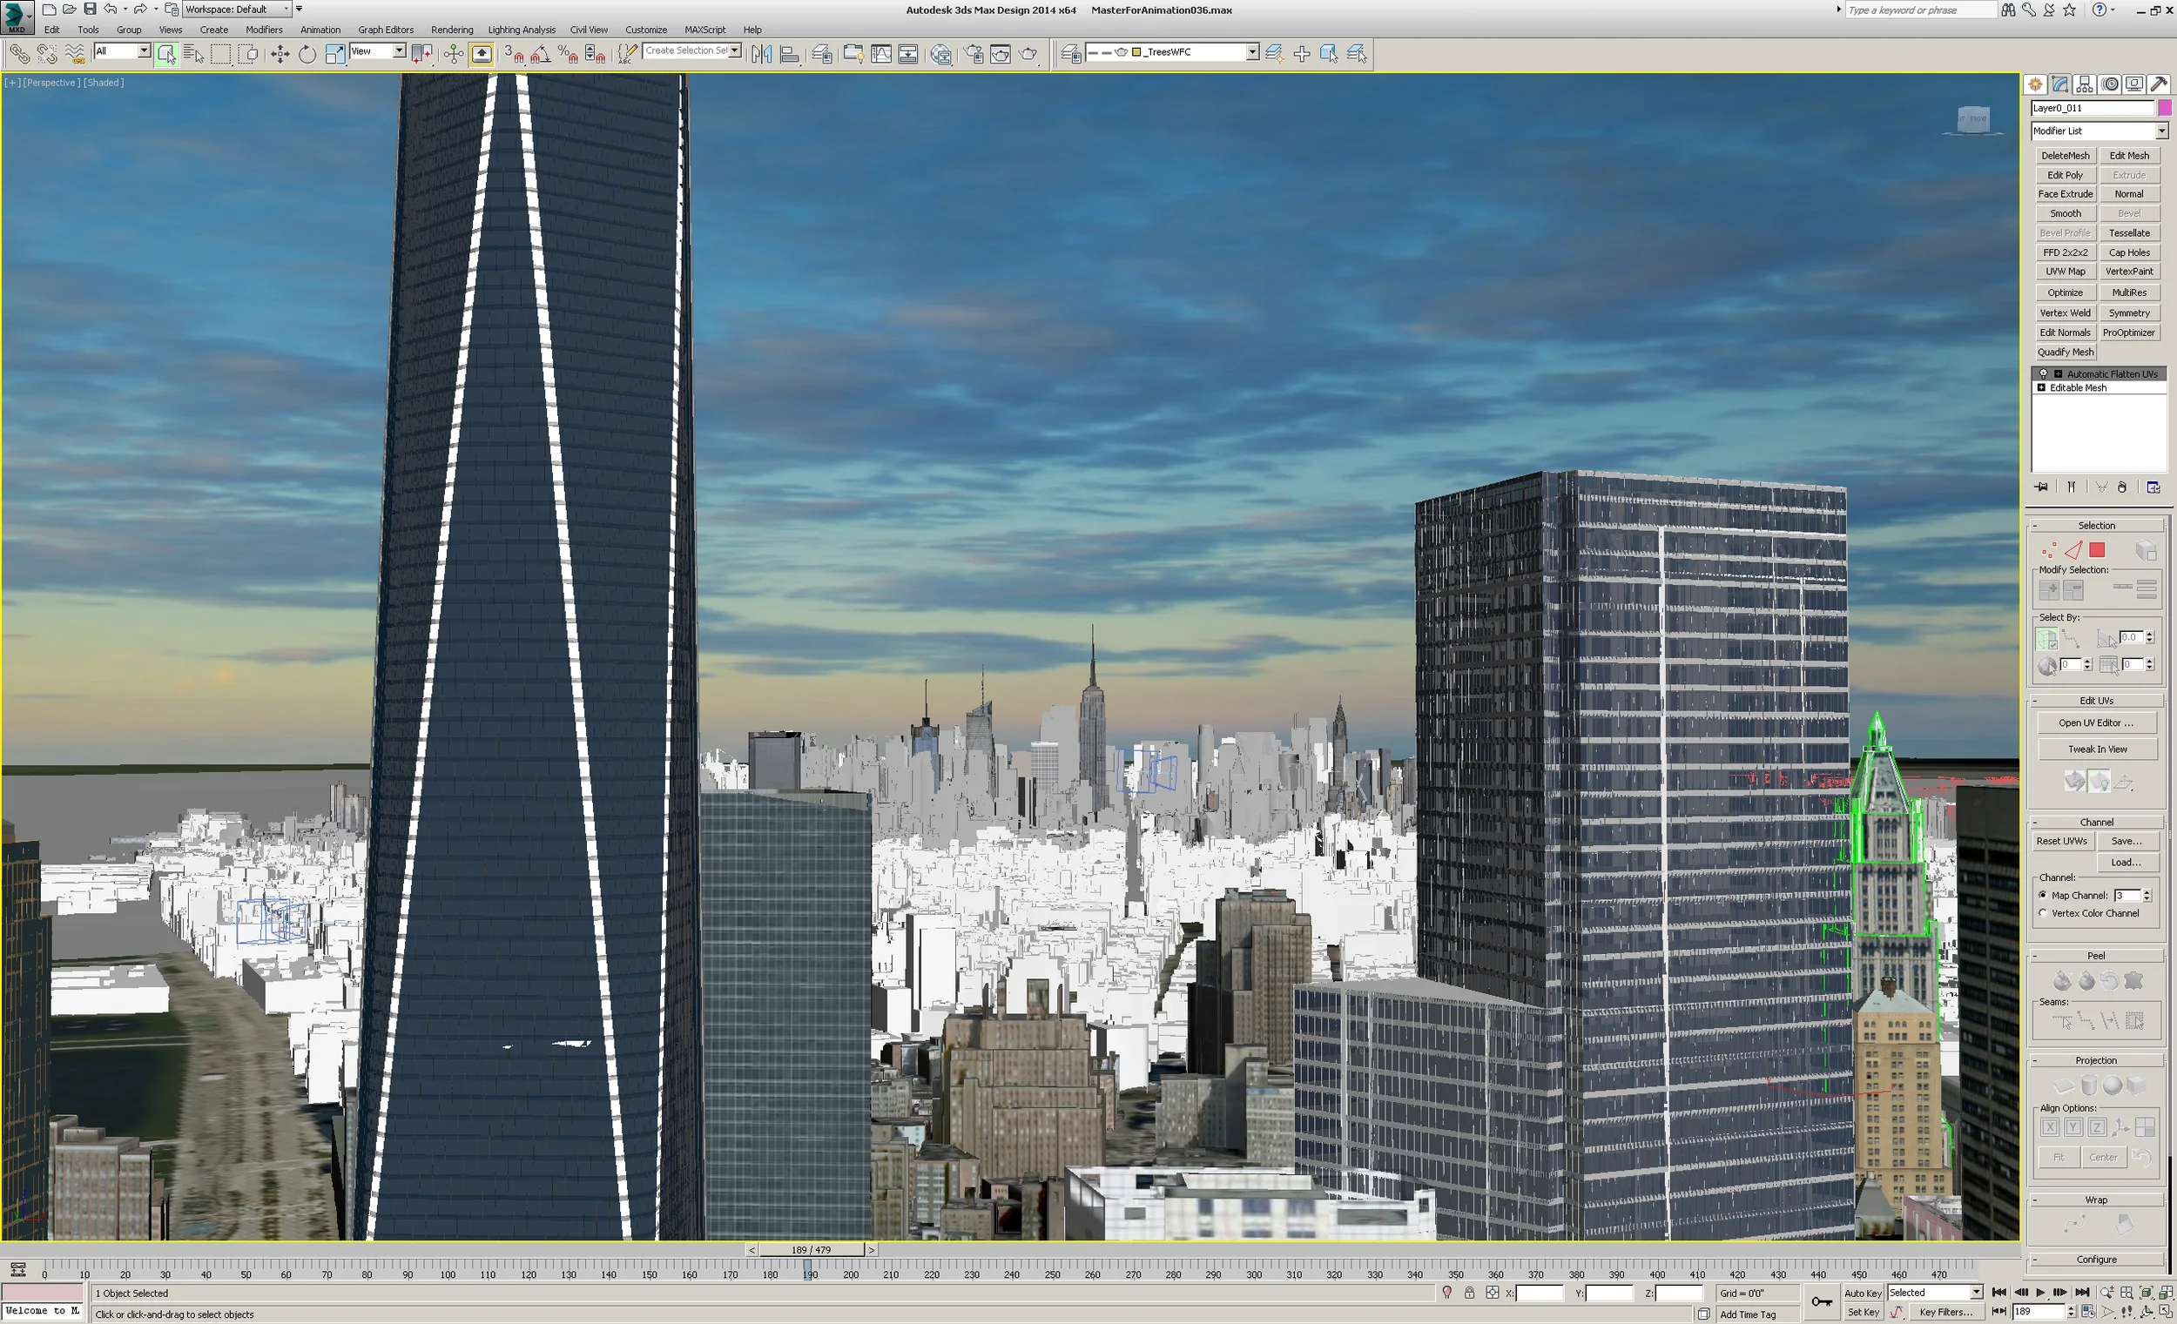Viewport: 2177px width, 1324px height.
Task: Click the Tweak In View button
Action: 2097,749
